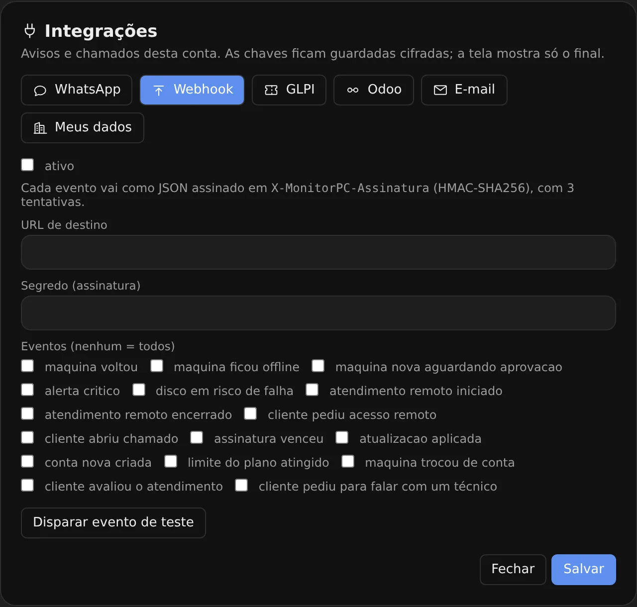Viewport: 637px width, 607px height.
Task: Go to the E-mail tab
Action: [464, 90]
